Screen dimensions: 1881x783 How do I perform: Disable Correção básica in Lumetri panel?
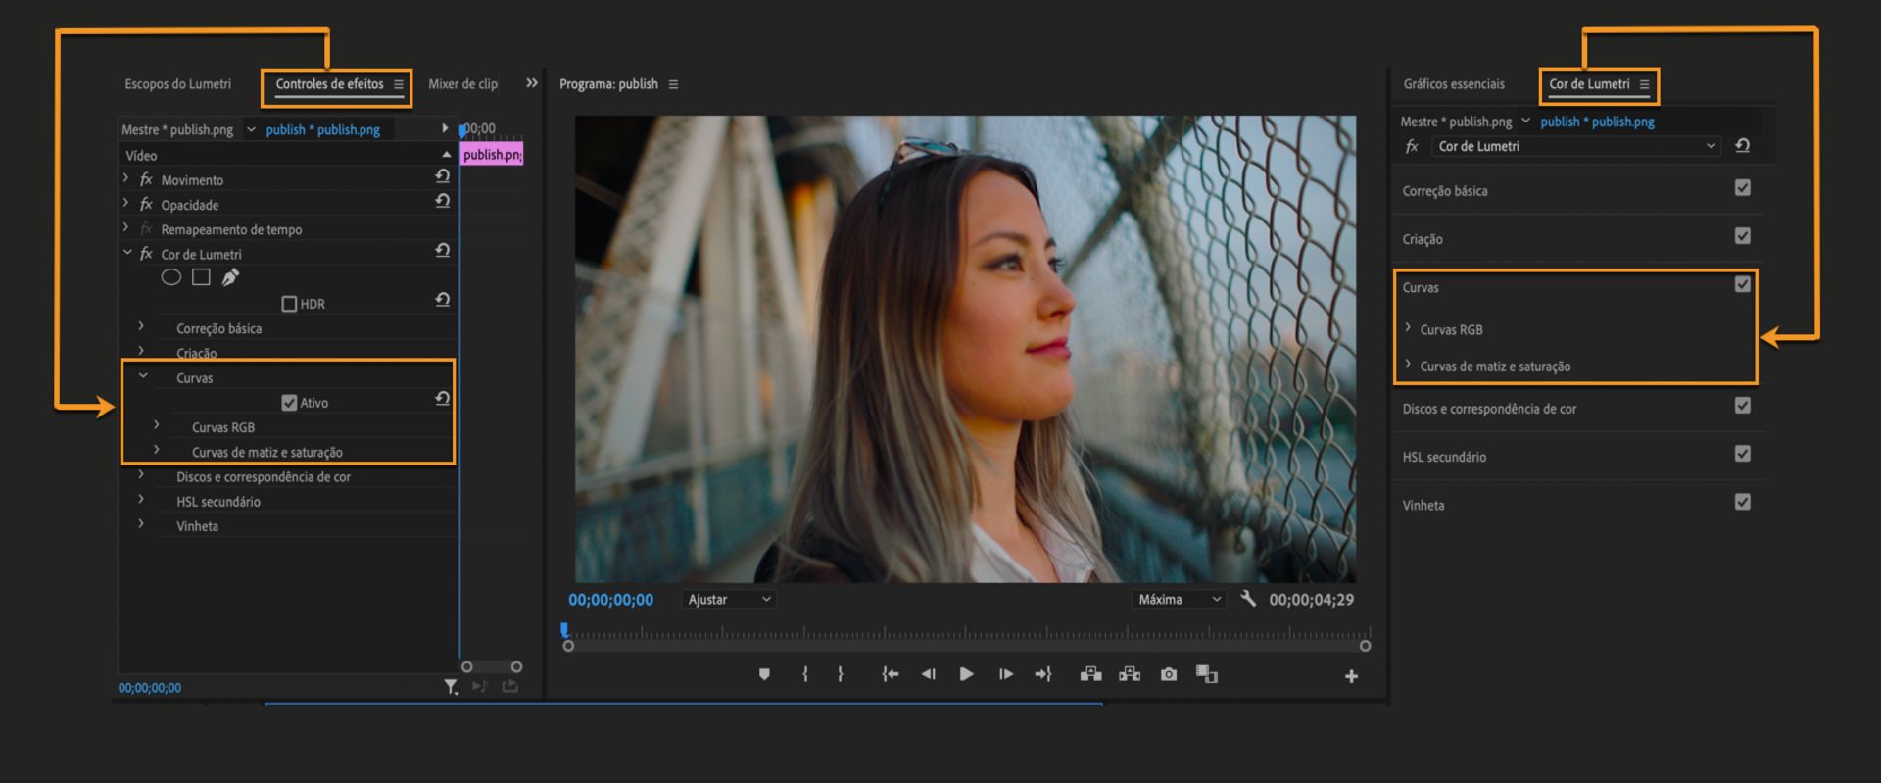[1742, 187]
